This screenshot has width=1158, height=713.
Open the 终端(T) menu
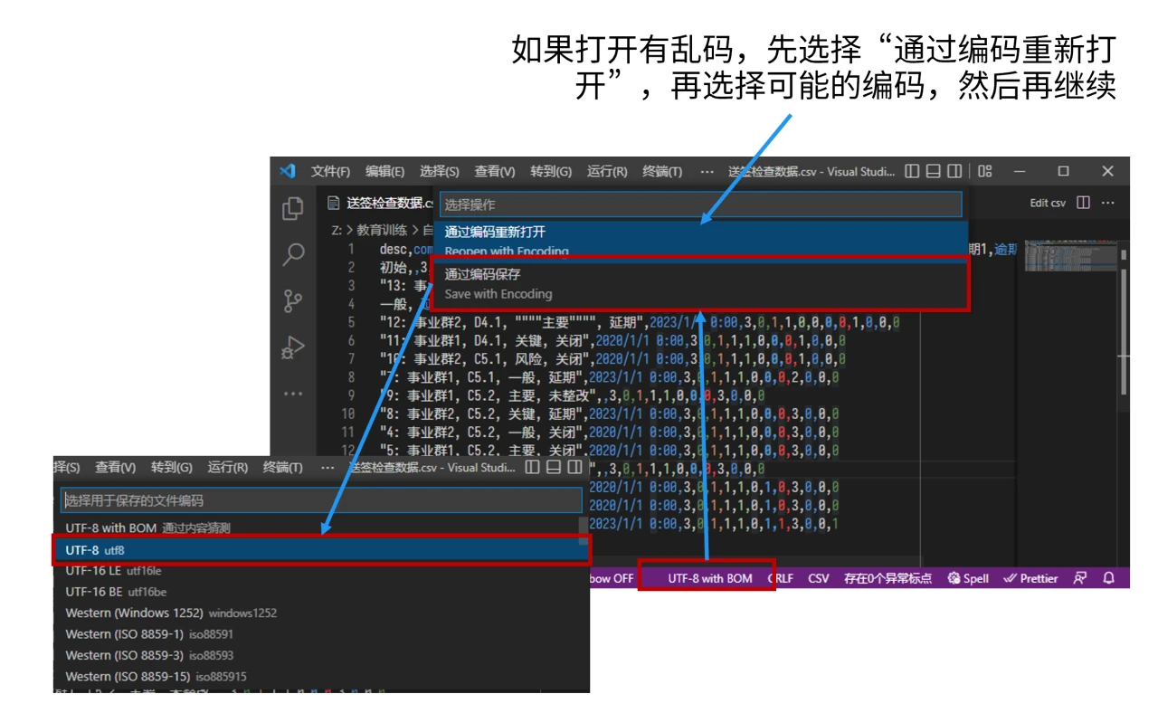point(662,171)
